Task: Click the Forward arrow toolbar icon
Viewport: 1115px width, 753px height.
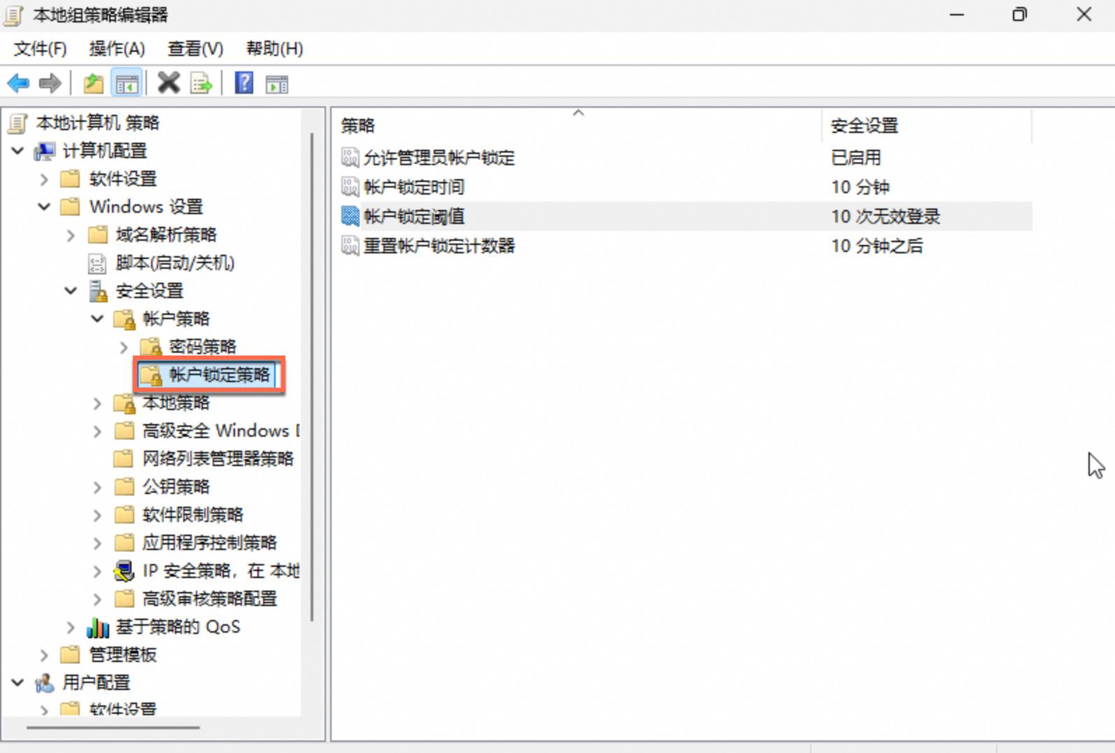Action: point(50,84)
